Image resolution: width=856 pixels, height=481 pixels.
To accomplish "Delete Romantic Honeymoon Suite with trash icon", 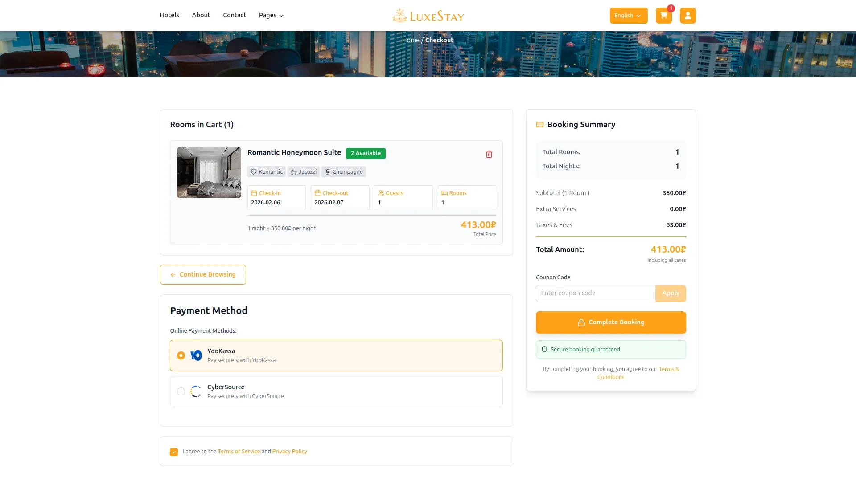I will pos(489,154).
